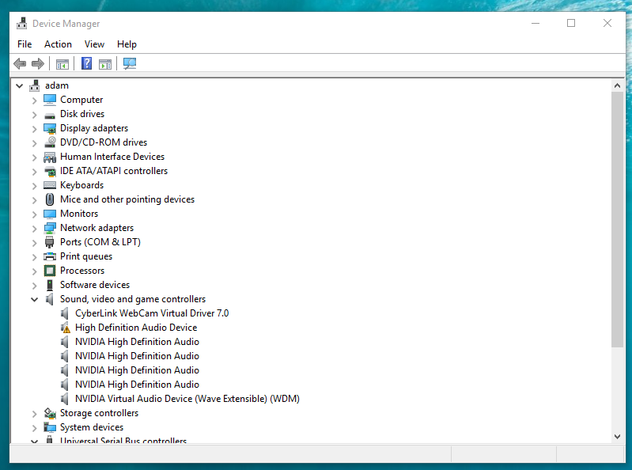Open the File menu
Viewport: 632px width, 470px height.
pyautogui.click(x=25, y=44)
